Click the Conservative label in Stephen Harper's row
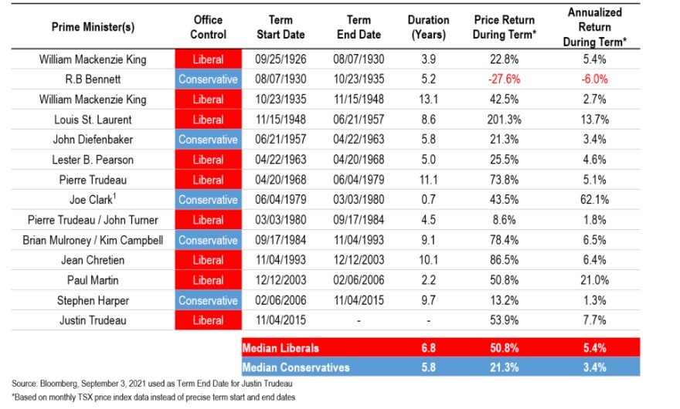The height and width of the screenshot is (409, 680). 208,300
